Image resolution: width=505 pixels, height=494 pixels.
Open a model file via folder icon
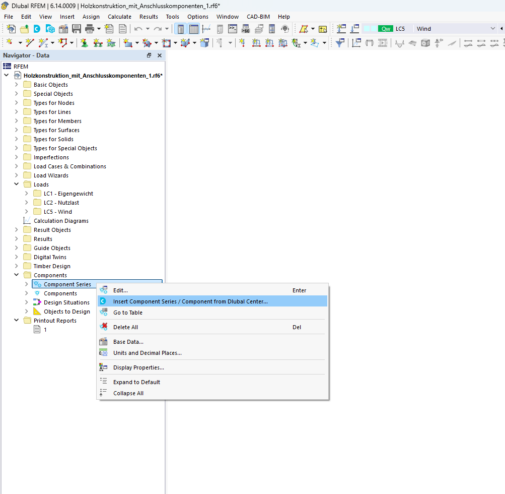point(24,29)
